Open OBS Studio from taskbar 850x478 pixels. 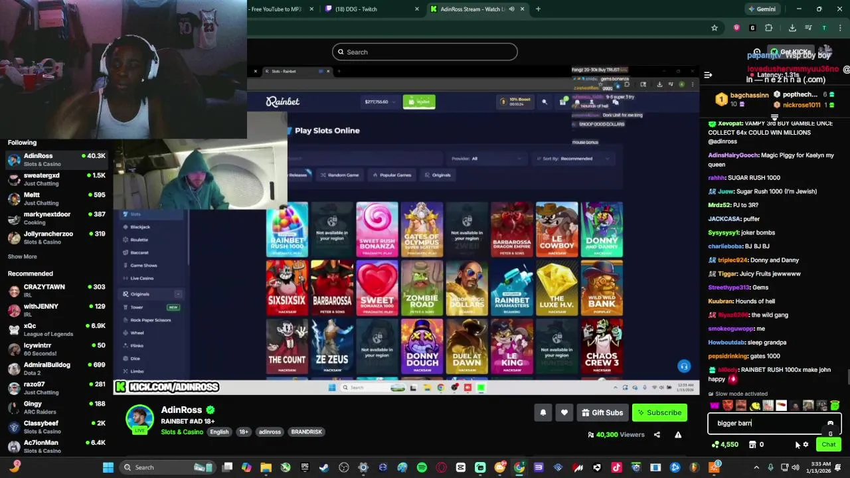343,467
